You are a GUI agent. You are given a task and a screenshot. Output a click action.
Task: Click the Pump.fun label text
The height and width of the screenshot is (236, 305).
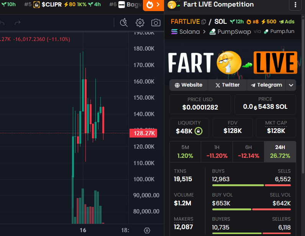point(282,31)
